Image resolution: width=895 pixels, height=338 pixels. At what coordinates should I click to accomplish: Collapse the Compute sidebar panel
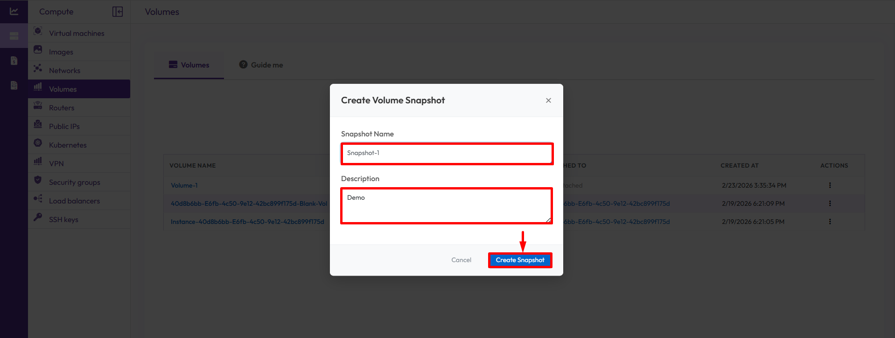pyautogui.click(x=118, y=12)
